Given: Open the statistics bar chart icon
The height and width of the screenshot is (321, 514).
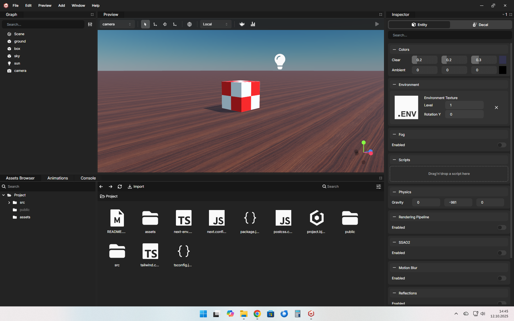Looking at the screenshot, I should pyautogui.click(x=253, y=24).
